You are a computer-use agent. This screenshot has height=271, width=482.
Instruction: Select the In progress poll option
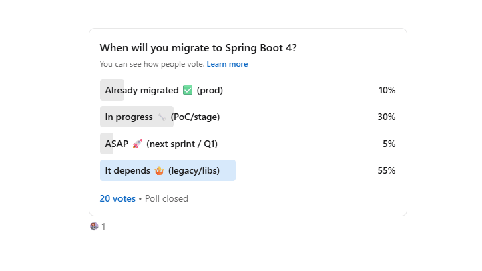point(129,117)
